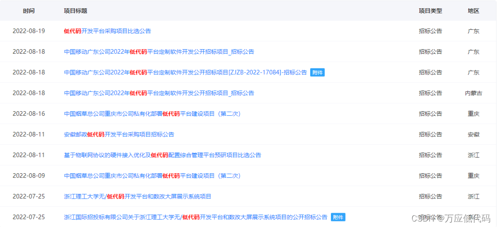The width and height of the screenshot is (497, 227).
Task: Click the 招标公告 type cell in the 安徽 row
Action: click(430, 134)
